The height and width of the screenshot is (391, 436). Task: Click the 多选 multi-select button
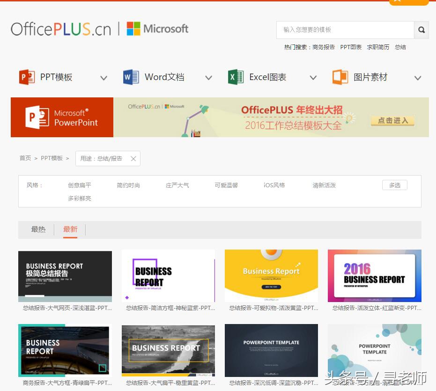coord(395,185)
